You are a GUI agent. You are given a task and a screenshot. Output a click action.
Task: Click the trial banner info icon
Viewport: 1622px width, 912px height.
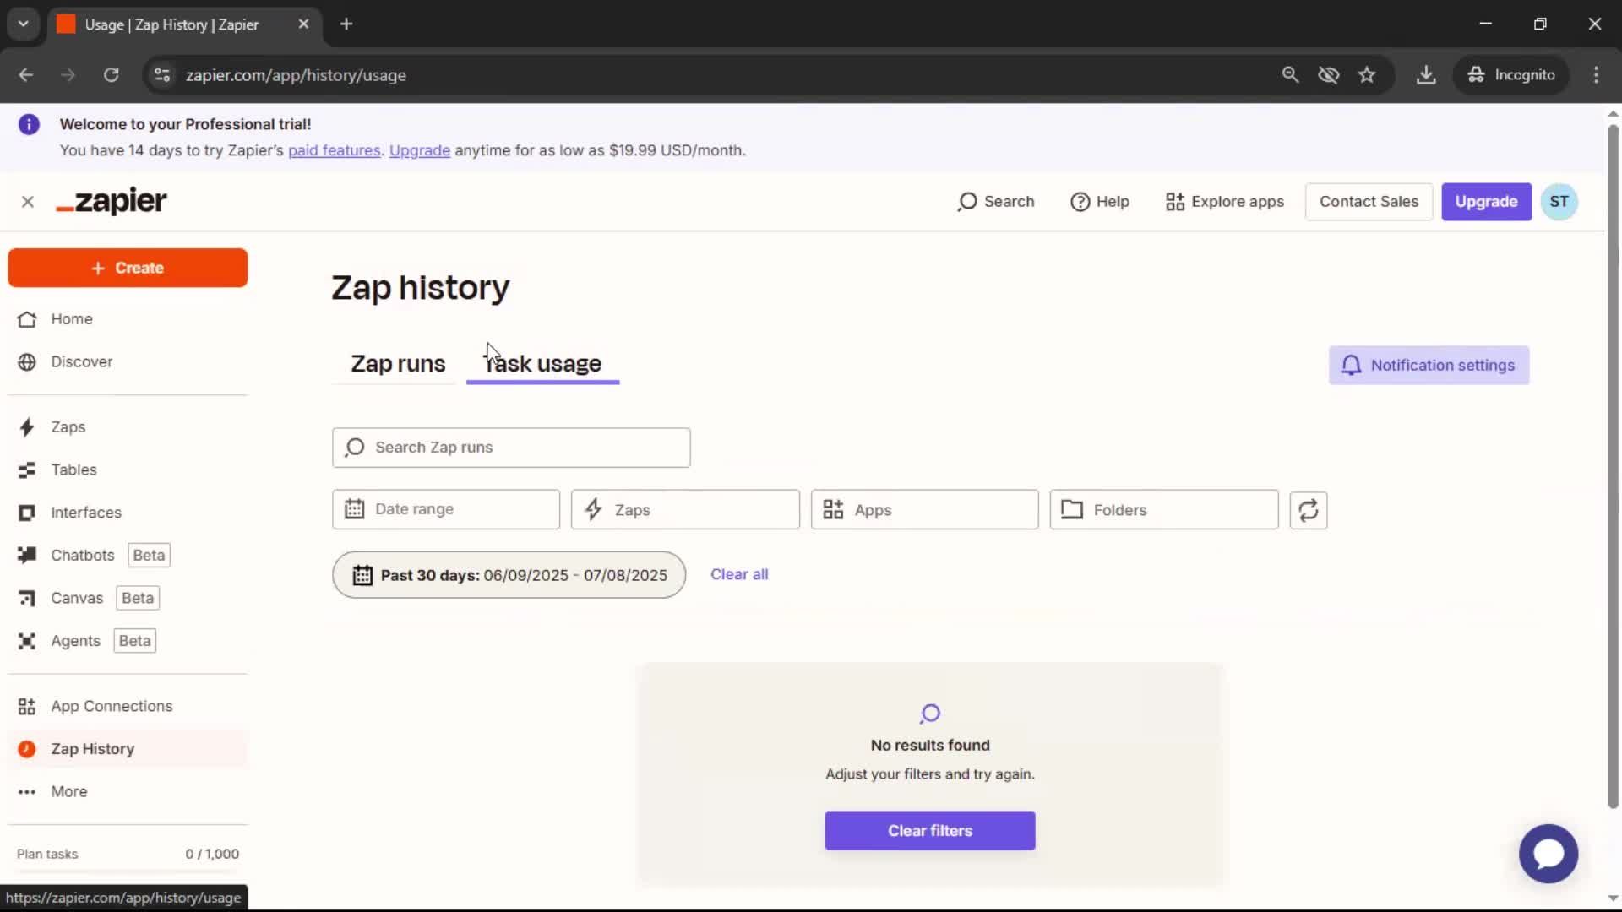tap(29, 124)
